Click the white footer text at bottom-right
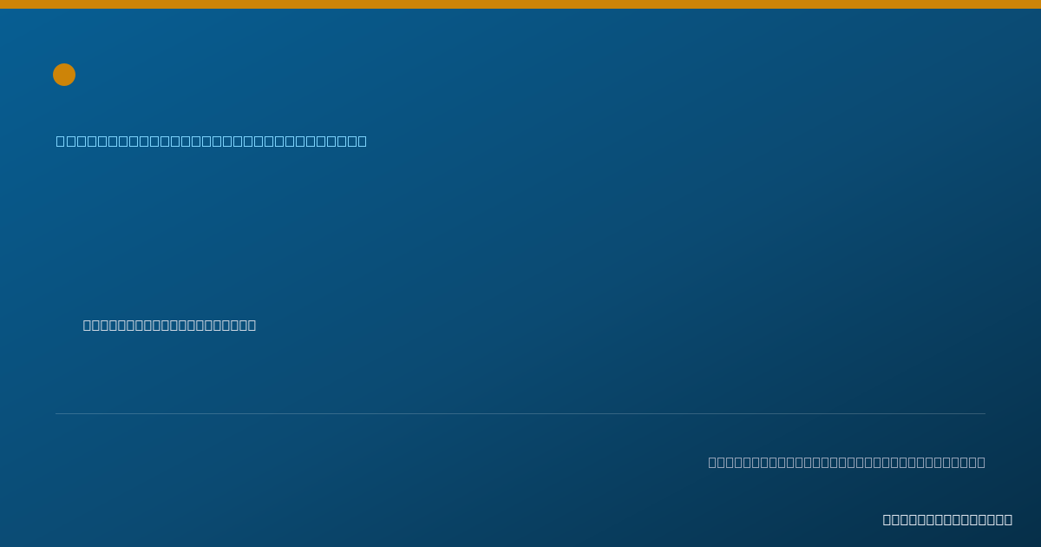The width and height of the screenshot is (1041, 547). point(947,519)
